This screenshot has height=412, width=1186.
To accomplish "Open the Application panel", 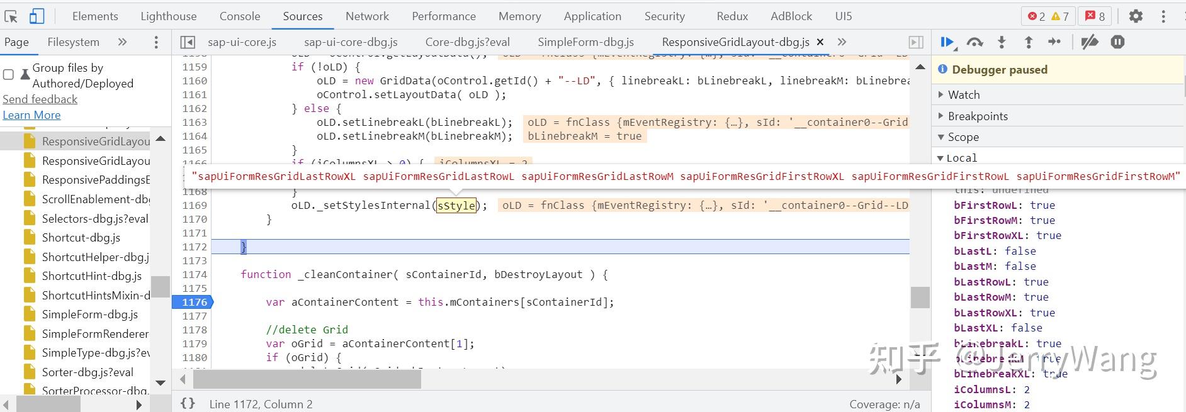I will [592, 16].
